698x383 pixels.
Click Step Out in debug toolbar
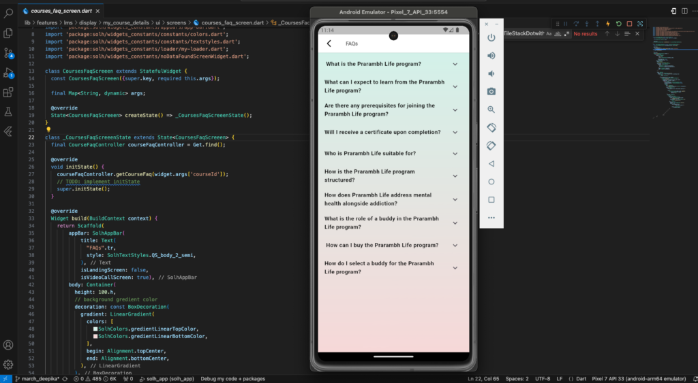[x=597, y=24]
